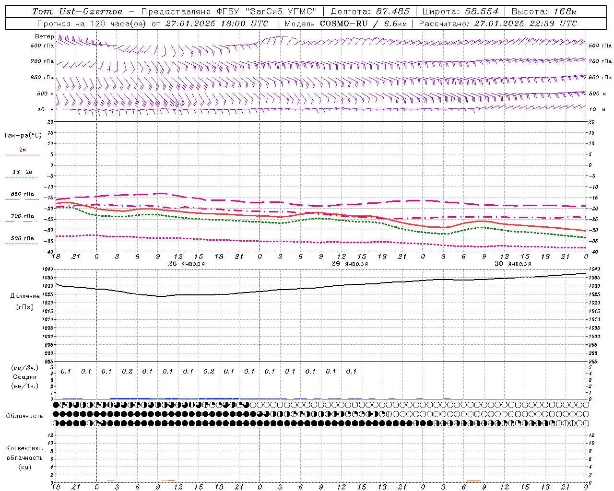Click the orange convective cloud bar on 30 января
This screenshot has width=614, height=491.
(474, 481)
